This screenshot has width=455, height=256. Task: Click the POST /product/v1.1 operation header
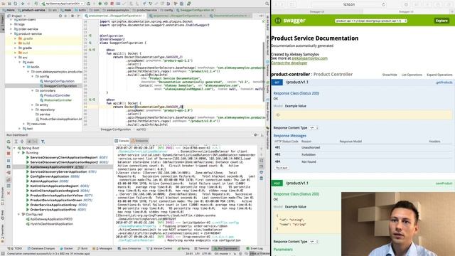pos(362,183)
